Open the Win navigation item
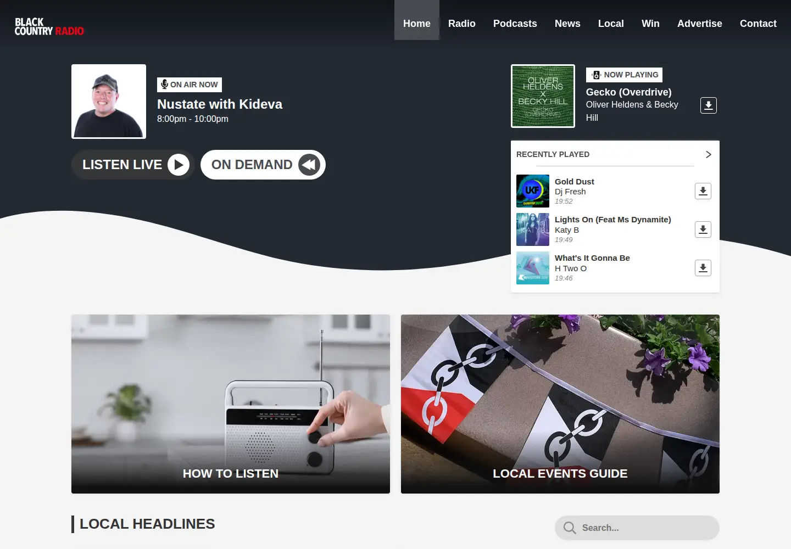The image size is (791, 549). [650, 24]
